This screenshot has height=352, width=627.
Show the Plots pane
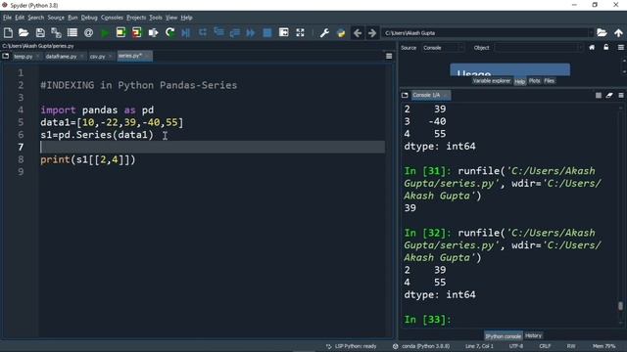click(x=534, y=81)
